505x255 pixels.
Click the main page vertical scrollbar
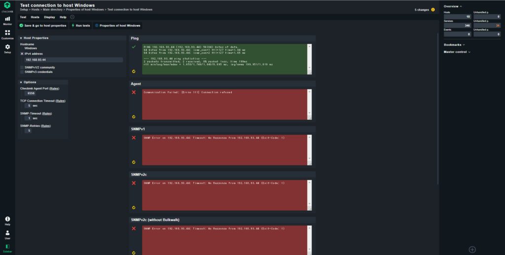coord(438,109)
